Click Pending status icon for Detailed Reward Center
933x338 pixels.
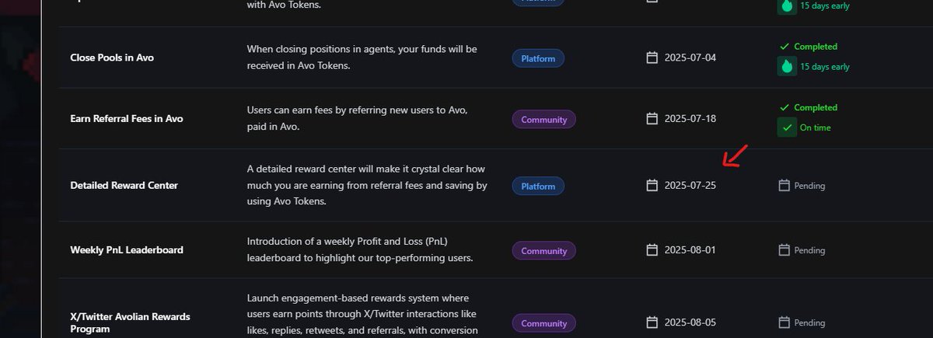[784, 186]
